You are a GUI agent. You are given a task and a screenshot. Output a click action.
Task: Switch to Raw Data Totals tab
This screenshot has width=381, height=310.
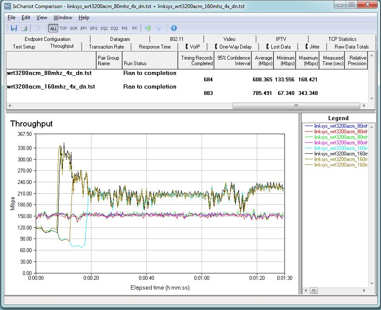[352, 47]
